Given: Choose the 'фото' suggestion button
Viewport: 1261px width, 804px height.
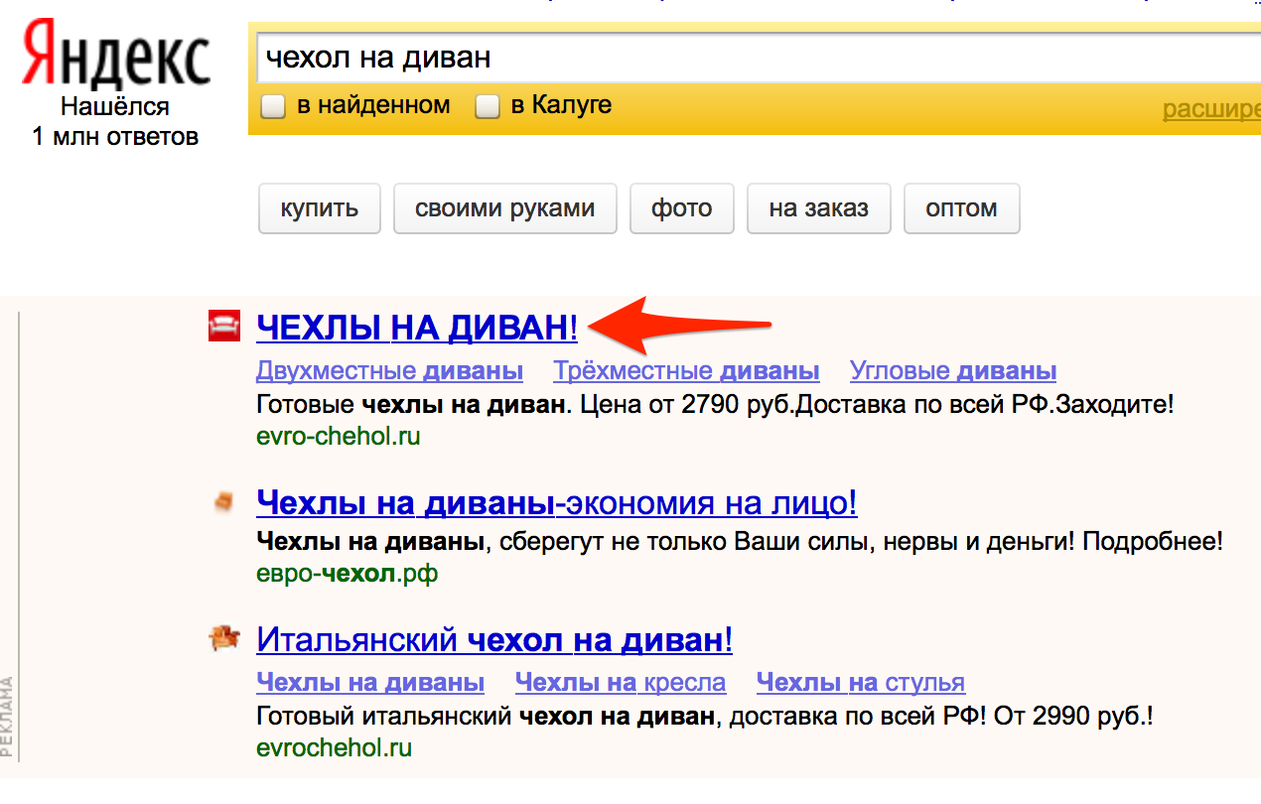Looking at the screenshot, I should (681, 208).
